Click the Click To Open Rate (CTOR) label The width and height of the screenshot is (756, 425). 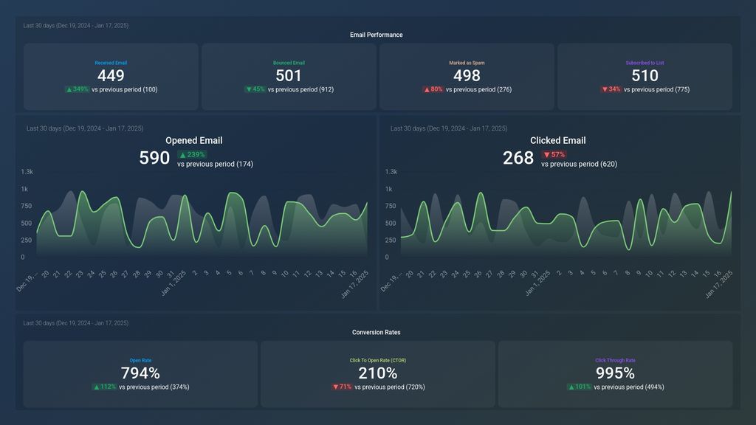[x=378, y=360]
